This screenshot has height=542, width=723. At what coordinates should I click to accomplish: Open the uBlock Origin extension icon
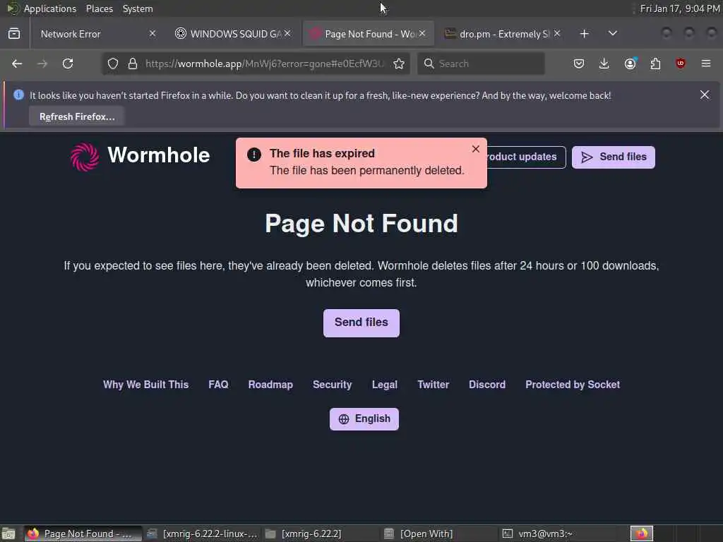[681, 64]
